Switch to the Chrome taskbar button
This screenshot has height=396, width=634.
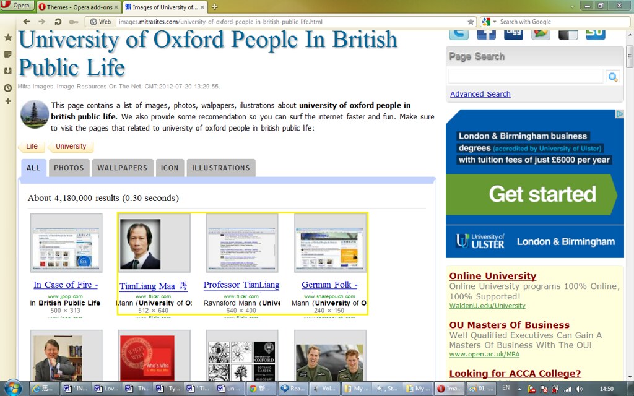click(x=262, y=389)
